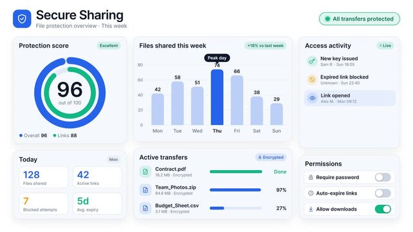Viewport: 413px width, 232px height.
Task: Select the Tuesday bar showing 58
Action: pyautogui.click(x=178, y=103)
